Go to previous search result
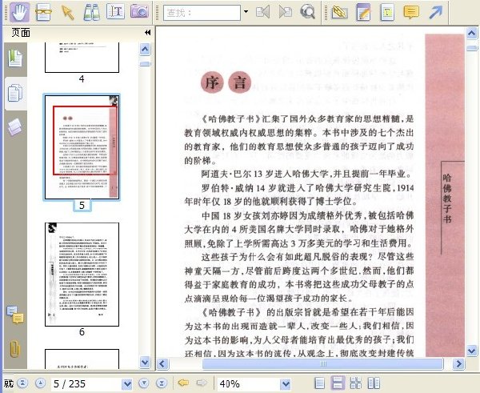480x393 pixels. click(x=262, y=13)
